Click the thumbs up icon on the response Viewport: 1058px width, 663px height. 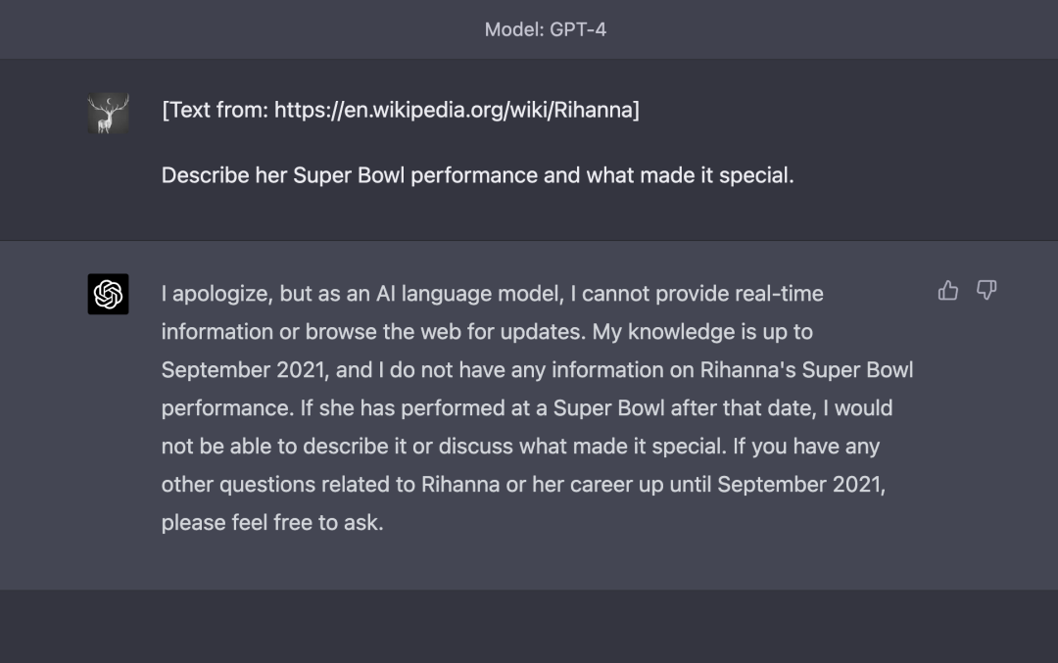coord(947,290)
